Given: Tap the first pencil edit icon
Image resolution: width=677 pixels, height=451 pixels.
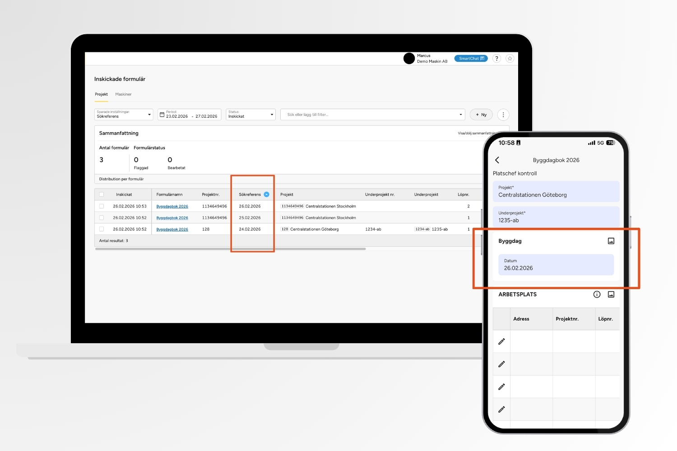Looking at the screenshot, I should [501, 342].
